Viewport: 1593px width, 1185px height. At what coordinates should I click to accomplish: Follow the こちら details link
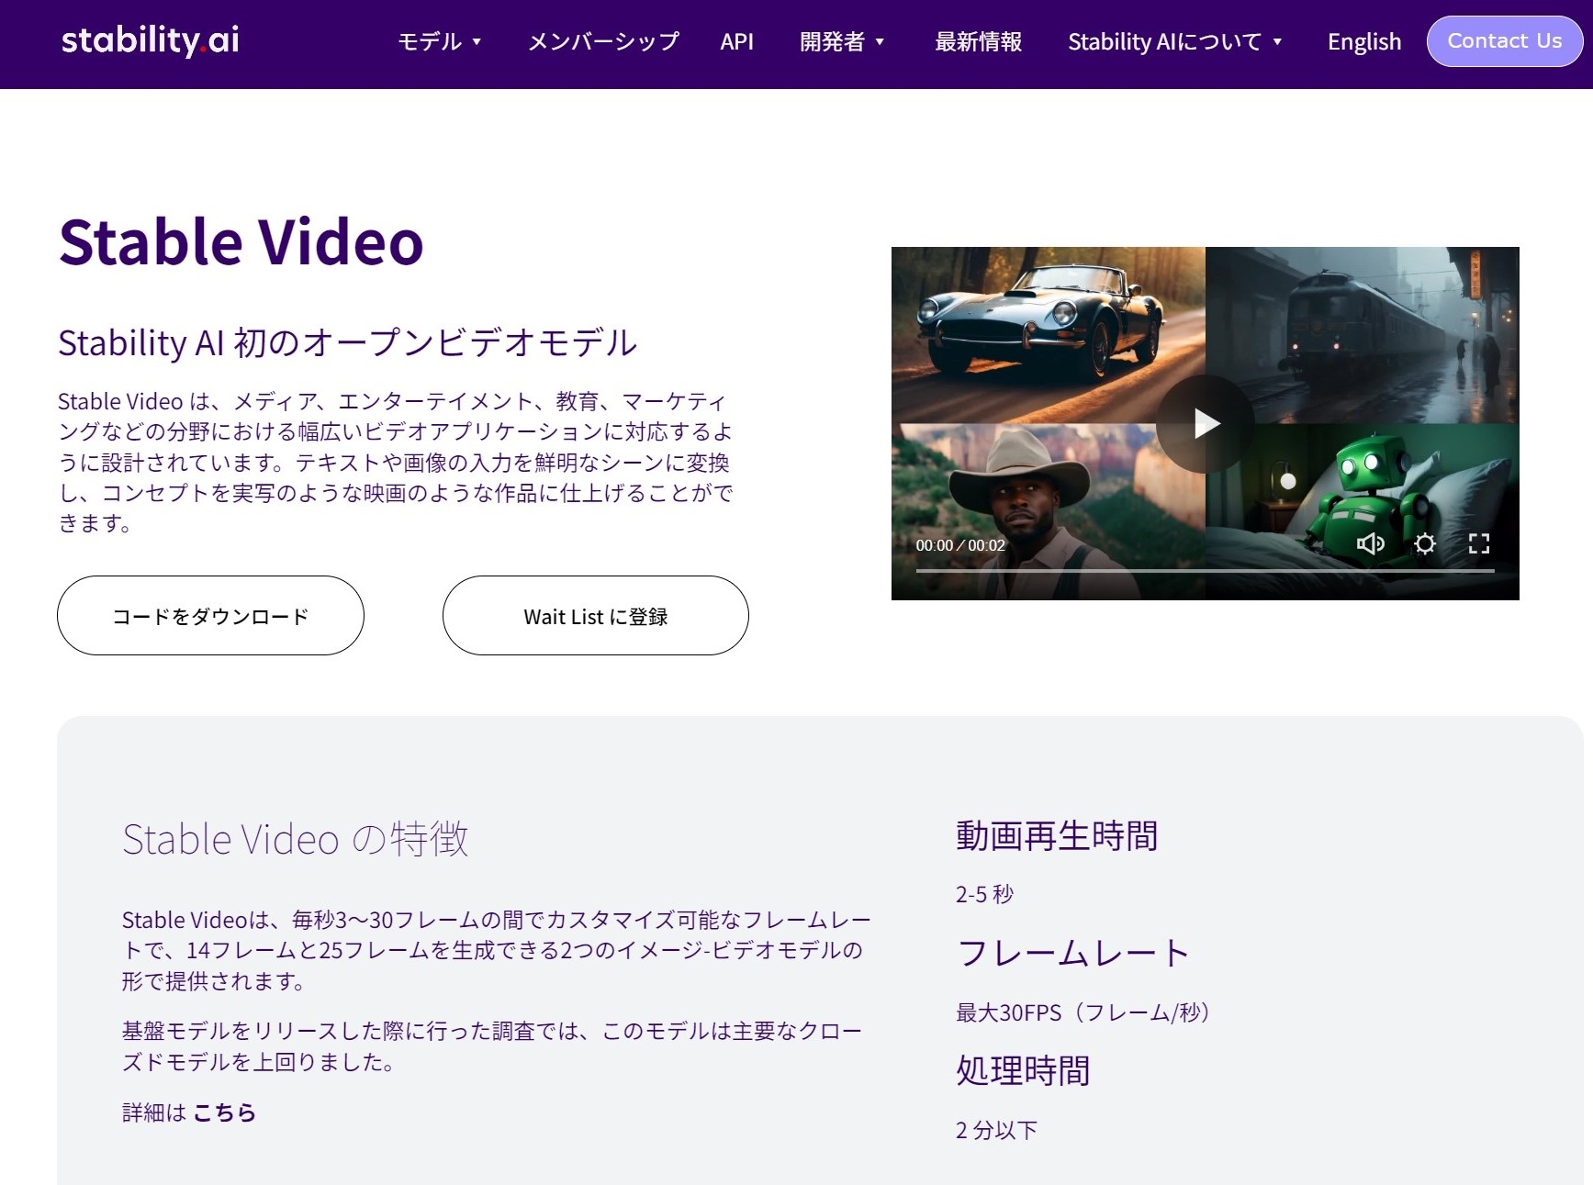click(x=224, y=1112)
